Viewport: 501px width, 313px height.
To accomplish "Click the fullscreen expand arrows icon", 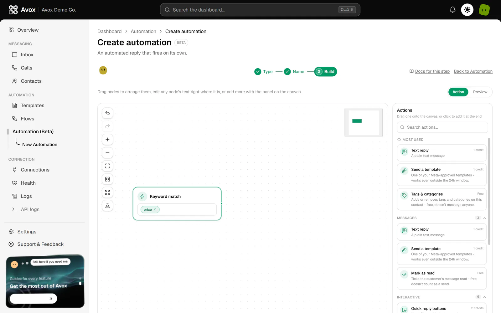I will click(x=107, y=192).
